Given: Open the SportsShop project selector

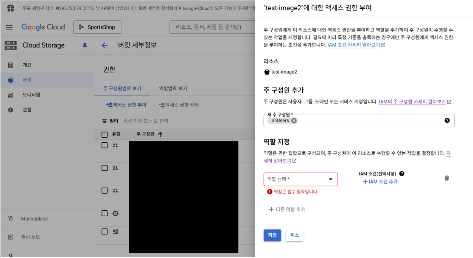Looking at the screenshot, I should point(97,27).
